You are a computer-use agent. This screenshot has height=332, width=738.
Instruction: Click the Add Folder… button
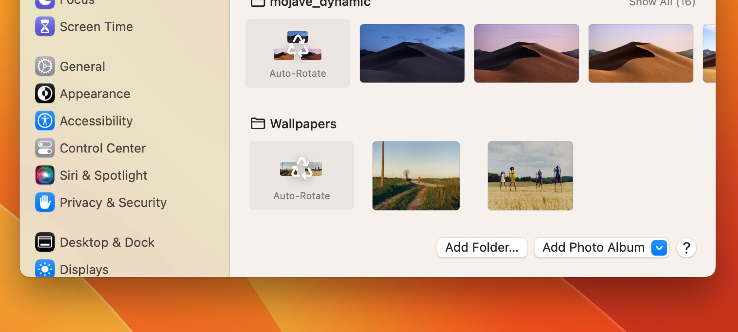(x=482, y=248)
